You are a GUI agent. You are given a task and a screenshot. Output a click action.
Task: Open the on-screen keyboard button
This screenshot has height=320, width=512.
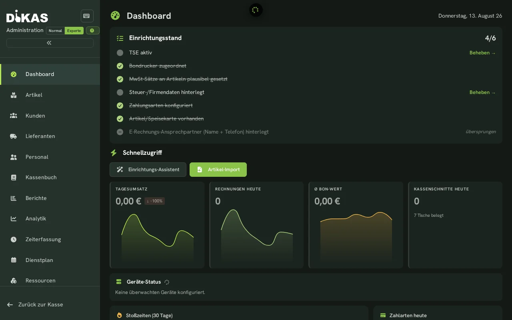(87, 16)
